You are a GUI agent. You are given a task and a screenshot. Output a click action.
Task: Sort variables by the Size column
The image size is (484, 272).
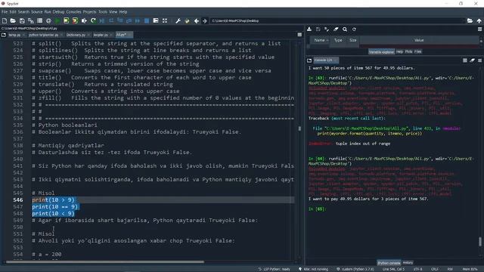353,40
